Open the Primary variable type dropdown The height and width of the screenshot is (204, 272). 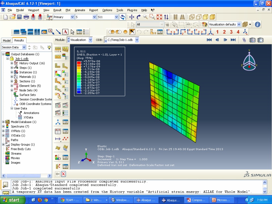click(x=72, y=17)
